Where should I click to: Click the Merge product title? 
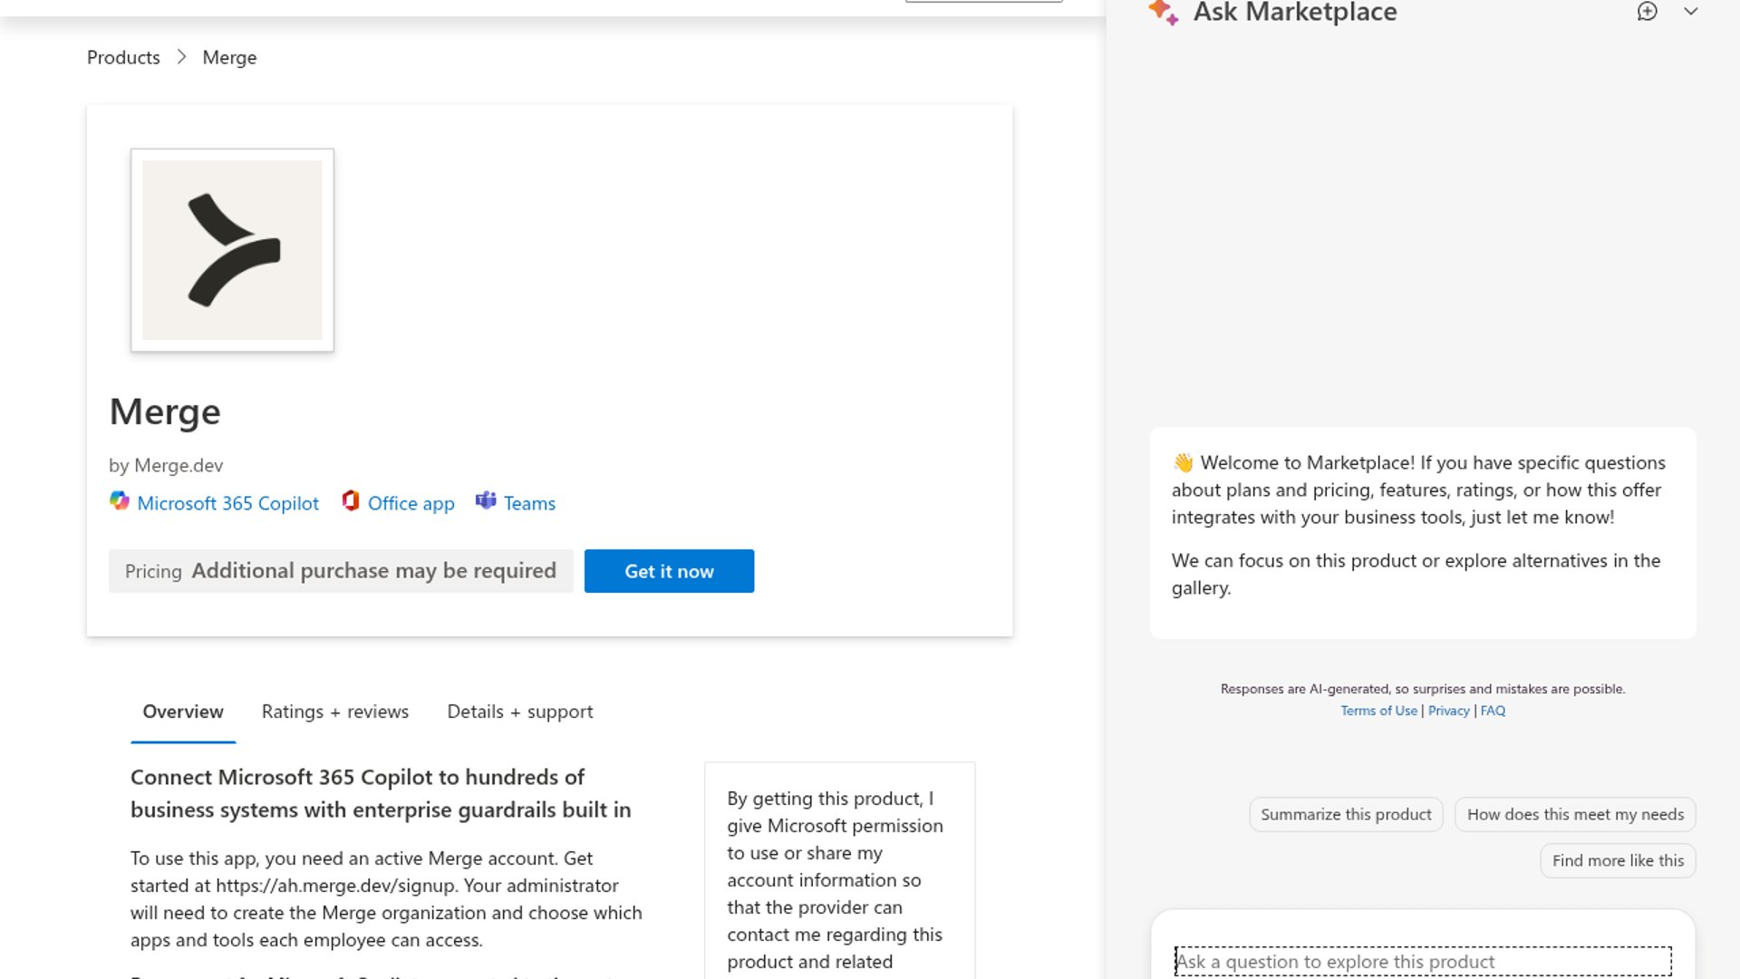pyautogui.click(x=165, y=412)
